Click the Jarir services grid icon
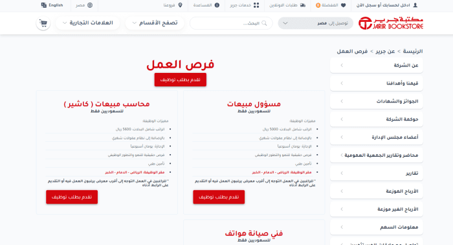 (256, 5)
